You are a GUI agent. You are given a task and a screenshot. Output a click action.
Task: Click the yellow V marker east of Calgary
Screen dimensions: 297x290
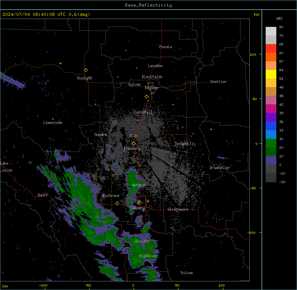[x=148, y=201]
